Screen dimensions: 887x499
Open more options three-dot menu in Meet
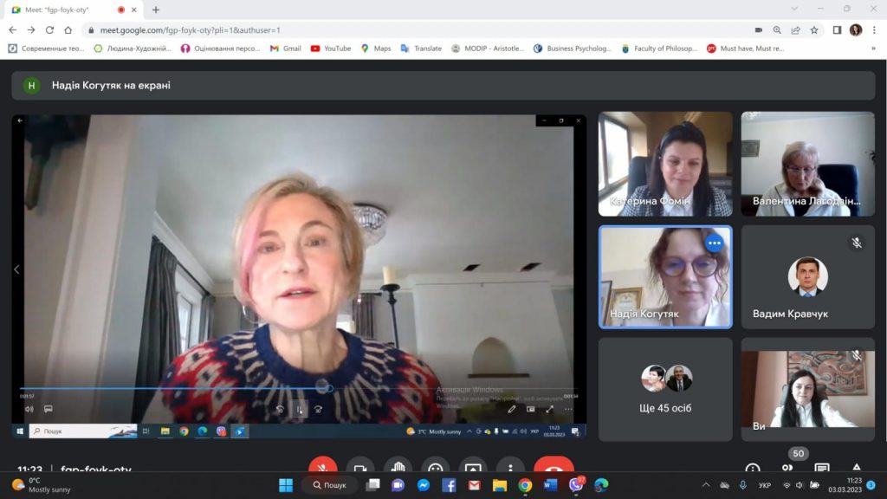point(510,469)
